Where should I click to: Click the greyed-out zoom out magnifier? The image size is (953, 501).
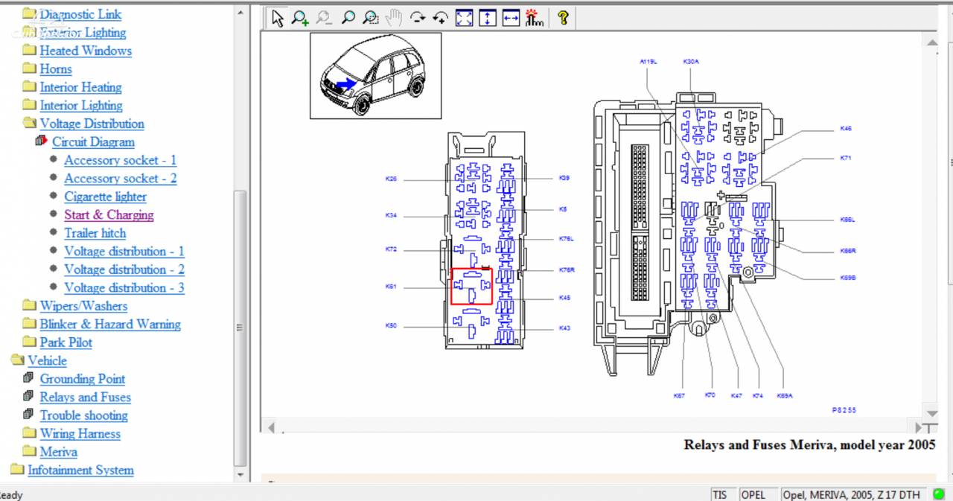(x=324, y=19)
